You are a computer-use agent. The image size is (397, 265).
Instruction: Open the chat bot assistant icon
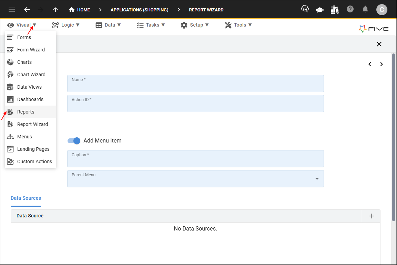pos(320,10)
